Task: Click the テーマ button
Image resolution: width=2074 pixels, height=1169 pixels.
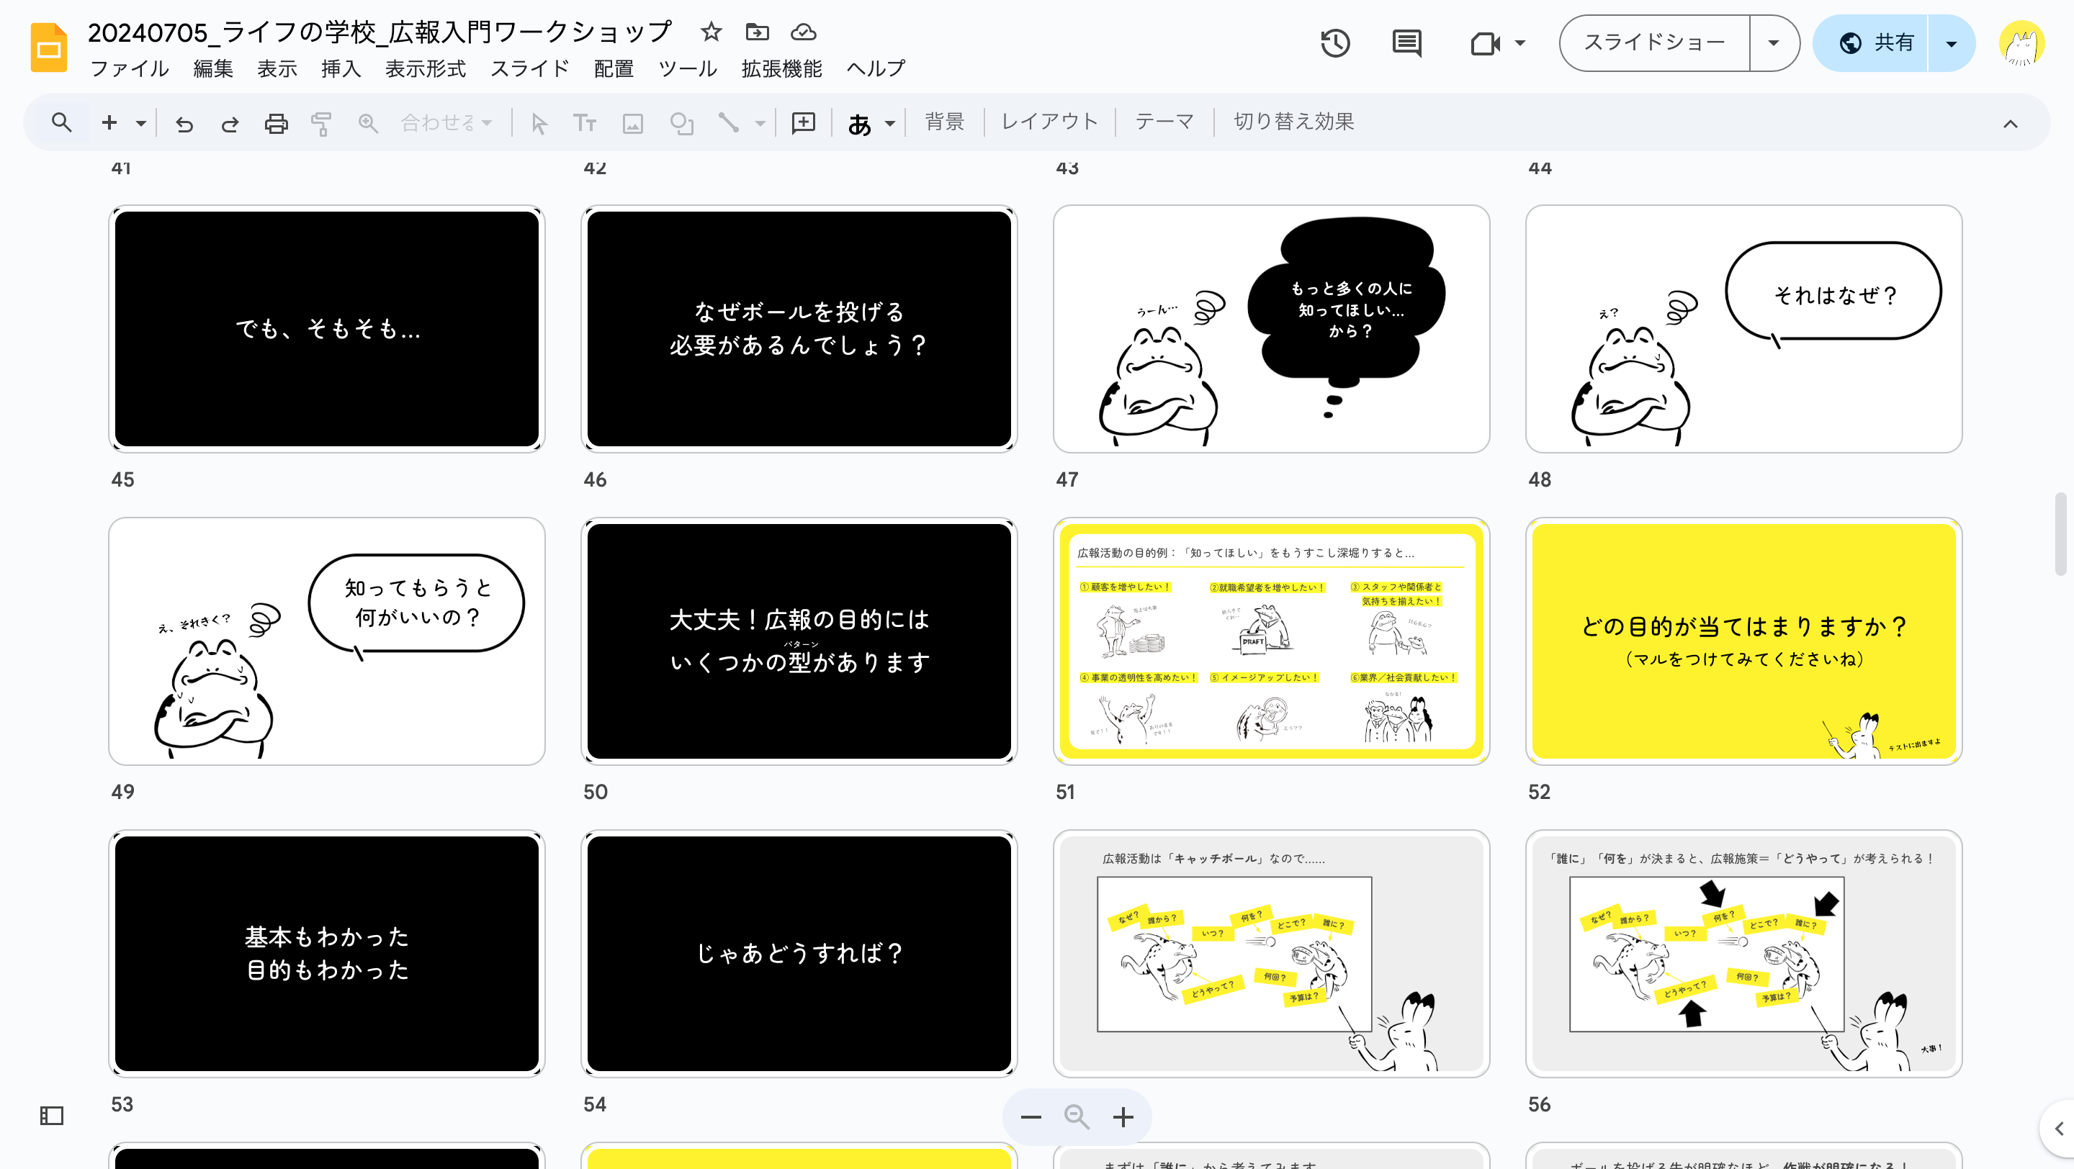Action: 1164,122
